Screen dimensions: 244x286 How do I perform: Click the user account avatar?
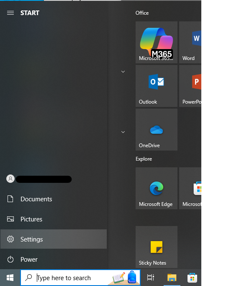pos(10,179)
